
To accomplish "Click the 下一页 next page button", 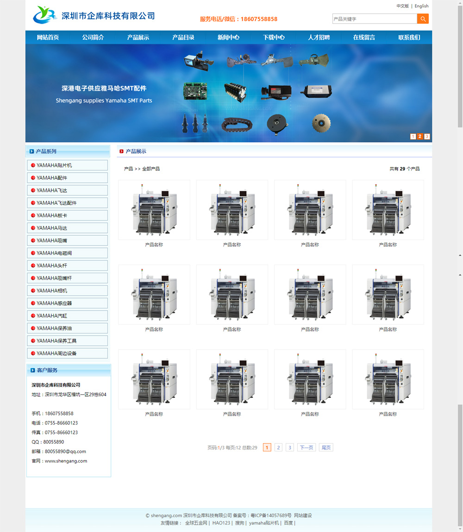I will [x=307, y=448].
